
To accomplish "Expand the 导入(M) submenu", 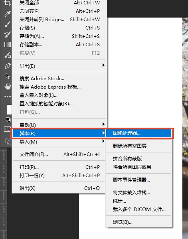I will 59,142.
